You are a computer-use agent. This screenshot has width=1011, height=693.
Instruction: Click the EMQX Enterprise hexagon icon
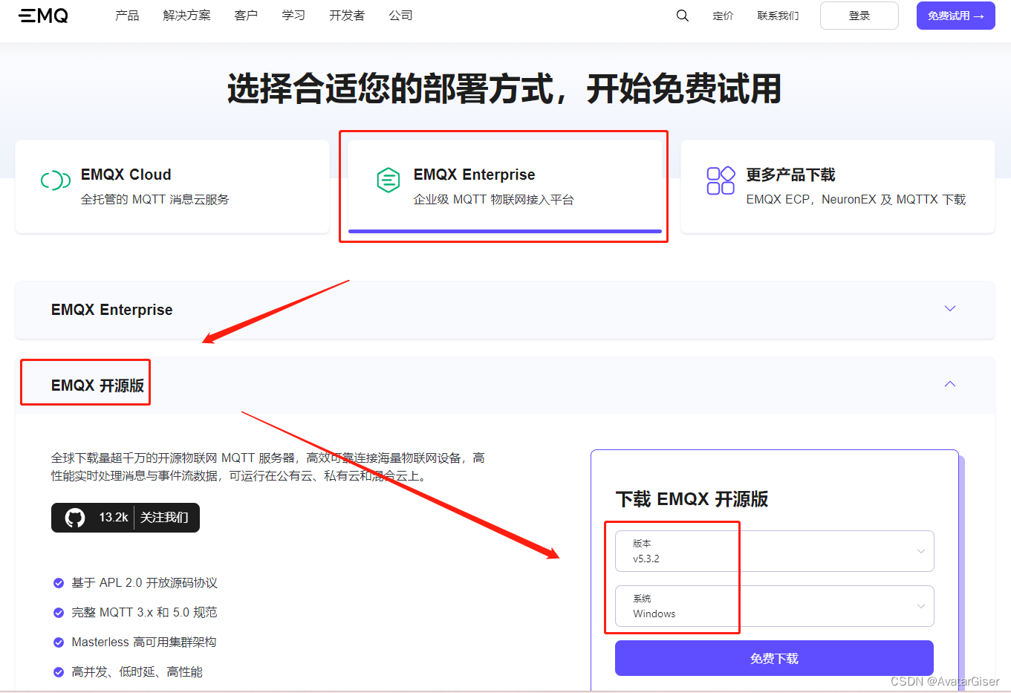pos(389,180)
